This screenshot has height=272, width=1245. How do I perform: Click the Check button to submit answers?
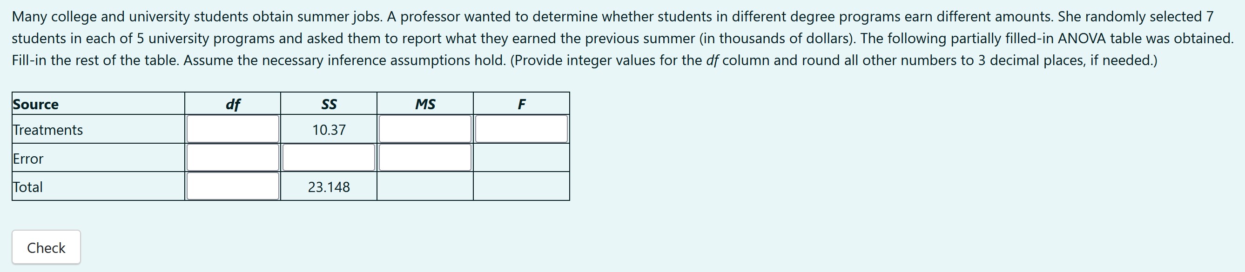coord(46,247)
